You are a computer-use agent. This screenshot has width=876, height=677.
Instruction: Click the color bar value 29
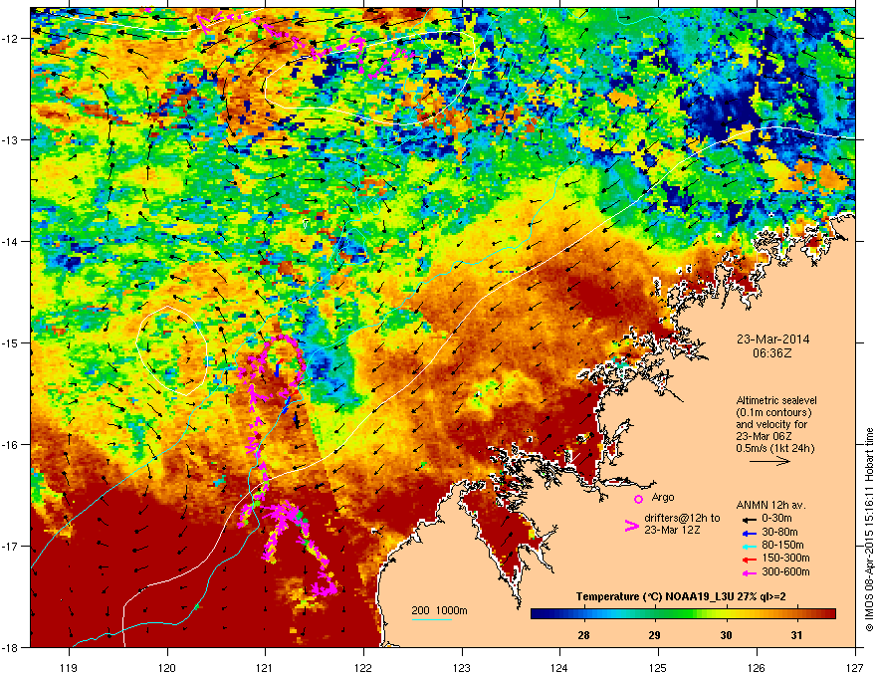tap(655, 635)
